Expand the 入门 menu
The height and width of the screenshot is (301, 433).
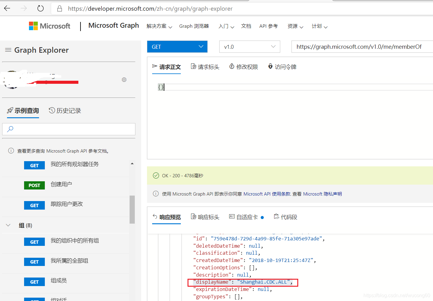point(226,26)
